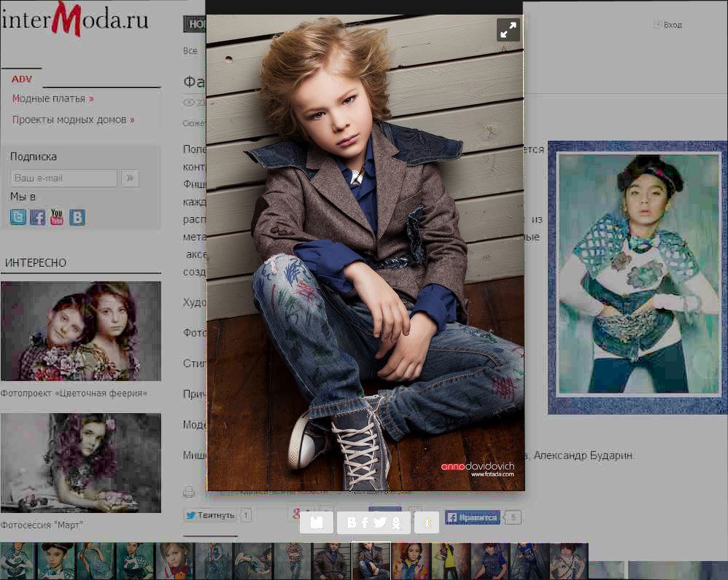Open the YouTube icon under 'Мы в'
The height and width of the screenshot is (580, 728).
pyautogui.click(x=57, y=217)
